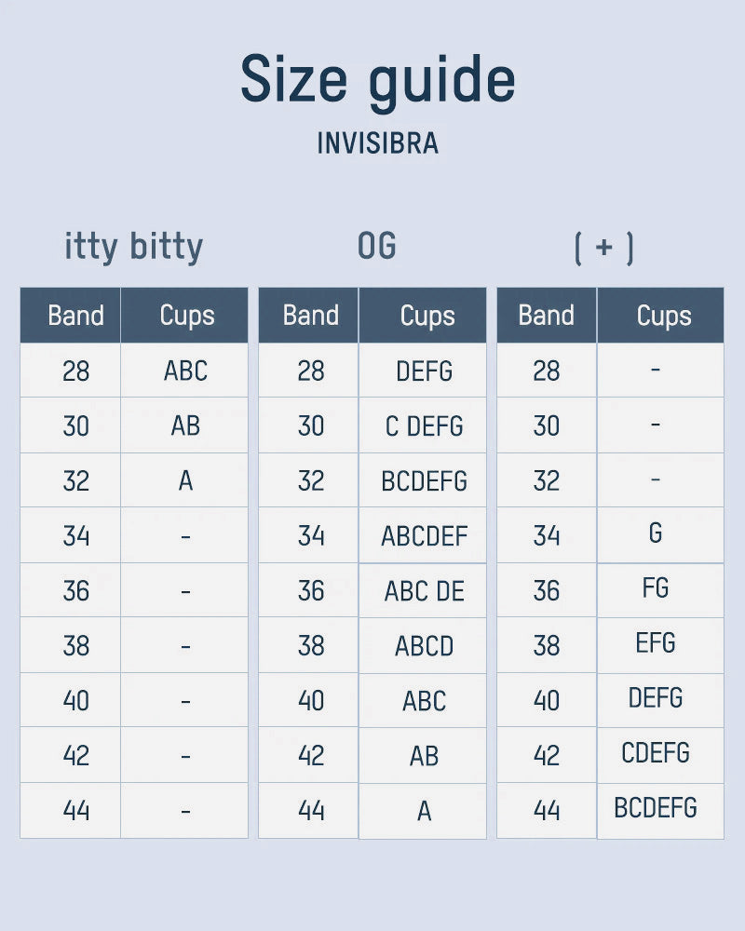Select the "ABC DE" cups cell

[424, 591]
